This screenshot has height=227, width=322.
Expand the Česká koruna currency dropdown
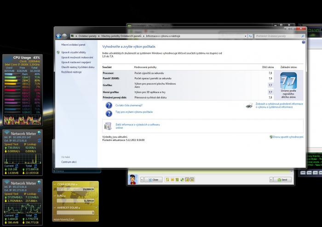[77, 184]
